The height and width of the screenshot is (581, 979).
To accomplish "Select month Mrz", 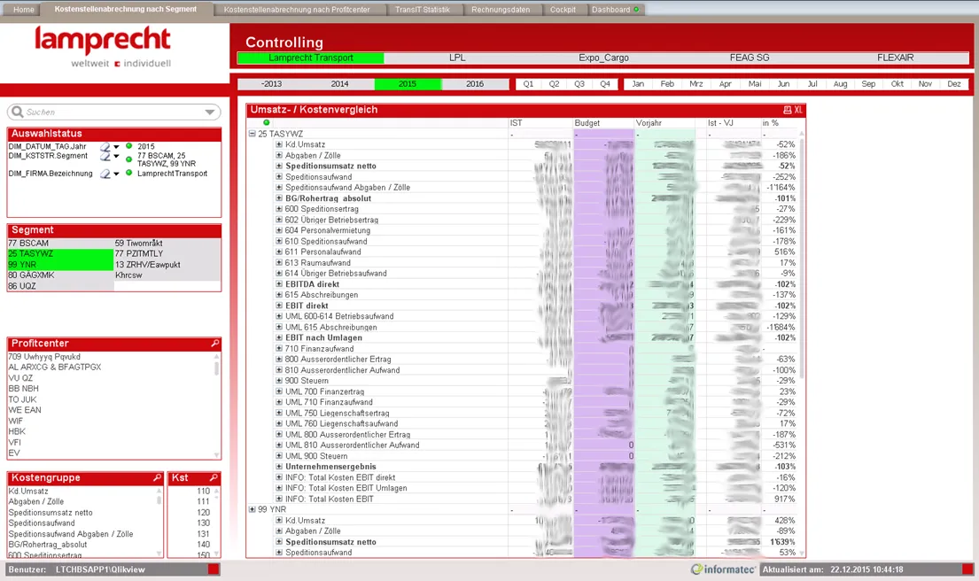I will [696, 83].
